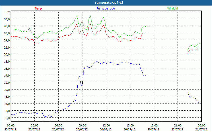Click the 30,0 y-axis value

7,19
